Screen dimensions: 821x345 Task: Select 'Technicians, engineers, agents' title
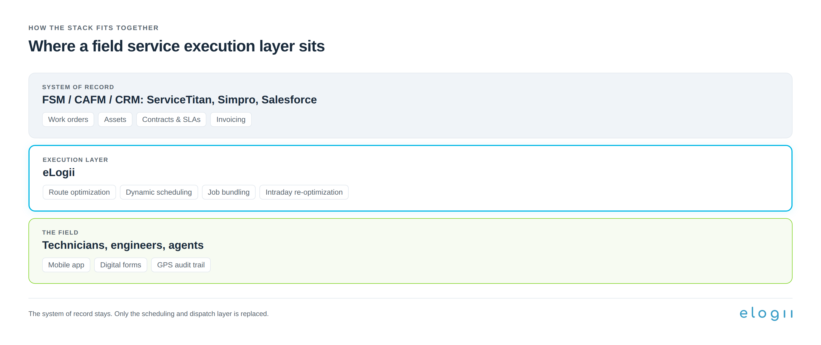coord(123,245)
